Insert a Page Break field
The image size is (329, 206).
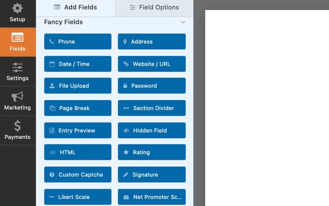77,108
